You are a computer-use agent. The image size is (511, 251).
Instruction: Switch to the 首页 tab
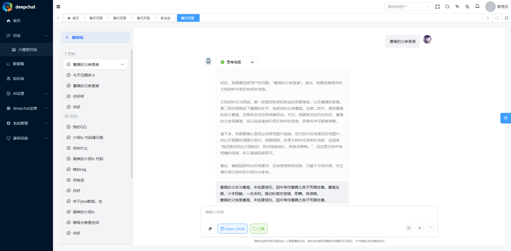click(x=74, y=18)
